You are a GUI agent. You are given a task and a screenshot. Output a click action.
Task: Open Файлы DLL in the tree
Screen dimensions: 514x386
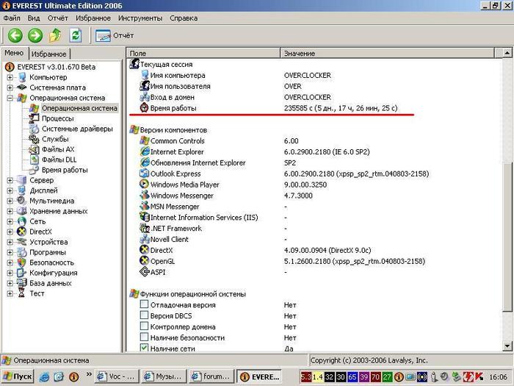point(59,160)
